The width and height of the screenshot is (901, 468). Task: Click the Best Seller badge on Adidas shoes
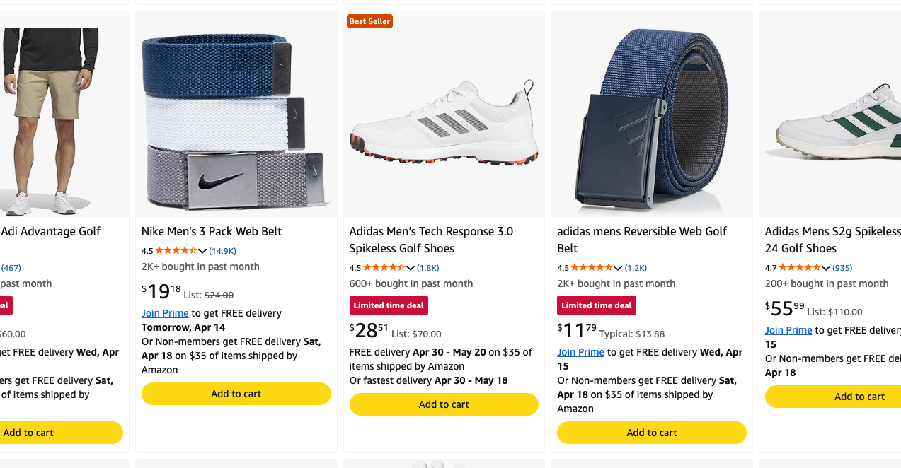click(x=369, y=21)
